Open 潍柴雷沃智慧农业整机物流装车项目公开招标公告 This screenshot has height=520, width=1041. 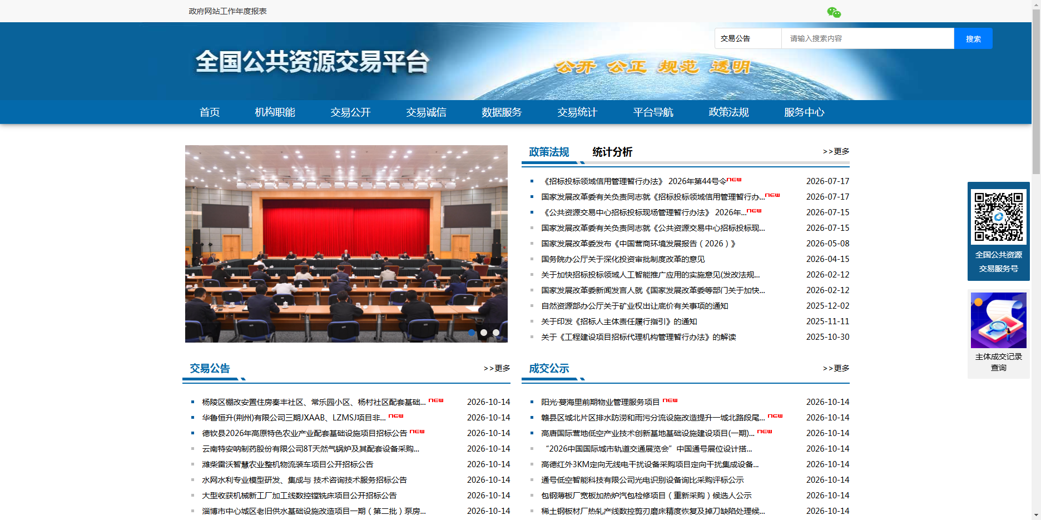coord(287,464)
